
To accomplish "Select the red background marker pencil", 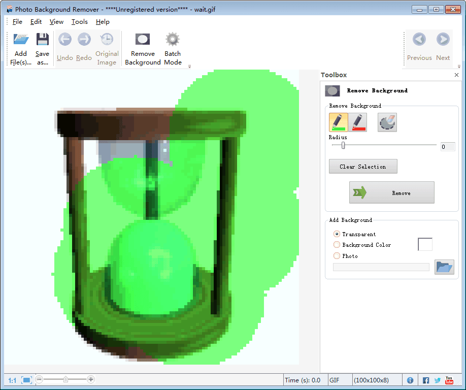I will pos(358,122).
